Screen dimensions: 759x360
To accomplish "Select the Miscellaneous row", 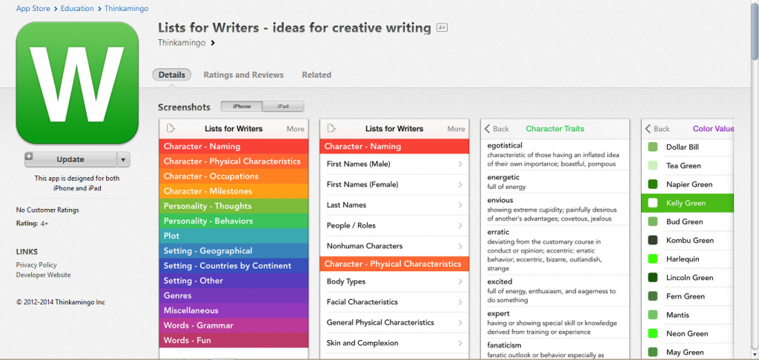I will [233, 310].
